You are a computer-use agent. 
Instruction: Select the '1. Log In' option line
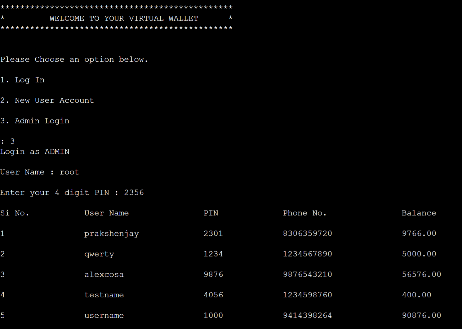pos(22,80)
